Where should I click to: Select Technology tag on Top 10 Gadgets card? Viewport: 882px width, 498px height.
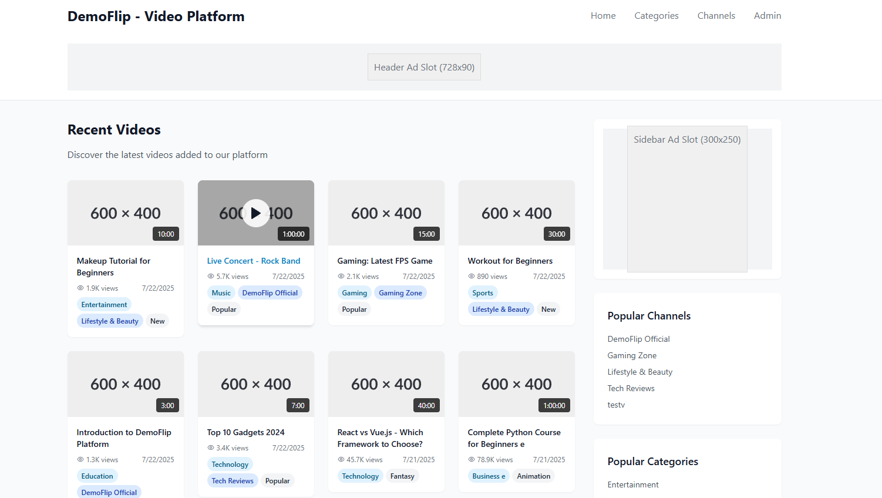click(230, 465)
